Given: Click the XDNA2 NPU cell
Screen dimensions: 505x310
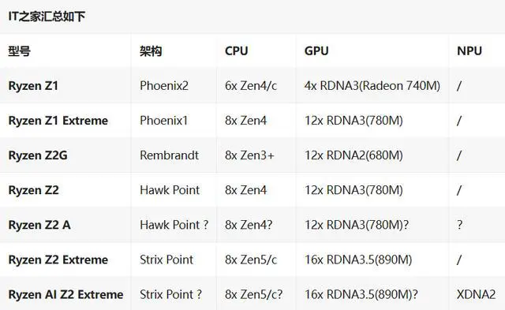Looking at the screenshot, I should click(476, 294).
